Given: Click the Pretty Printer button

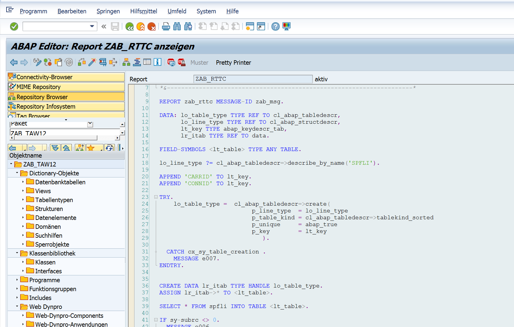Looking at the screenshot, I should pyautogui.click(x=234, y=63).
